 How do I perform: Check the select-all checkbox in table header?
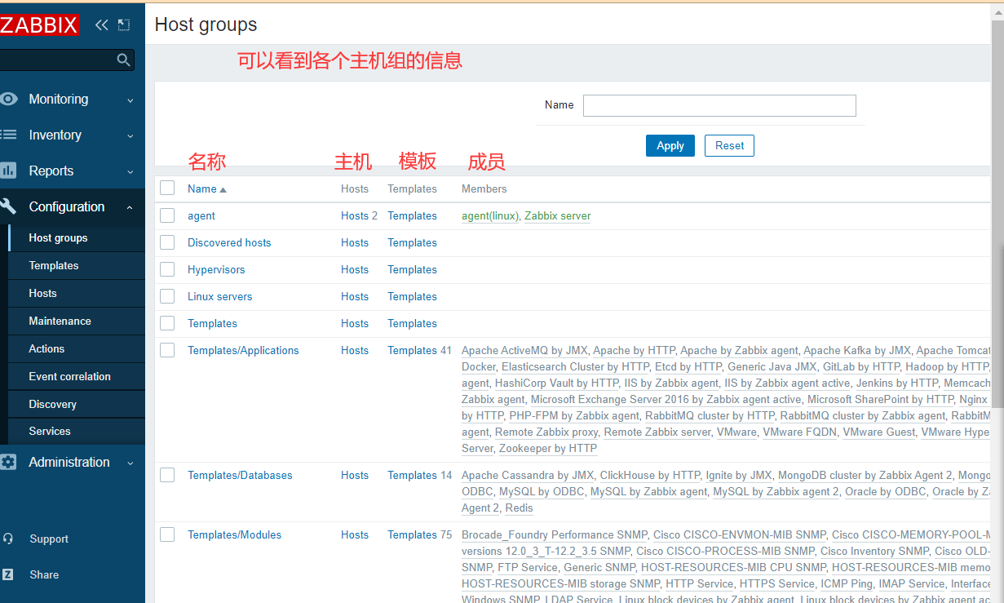167,187
